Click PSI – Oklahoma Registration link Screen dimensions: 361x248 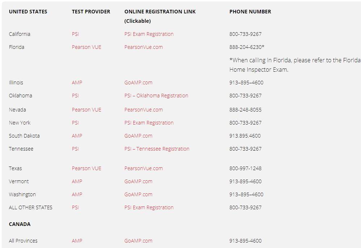coord(156,96)
